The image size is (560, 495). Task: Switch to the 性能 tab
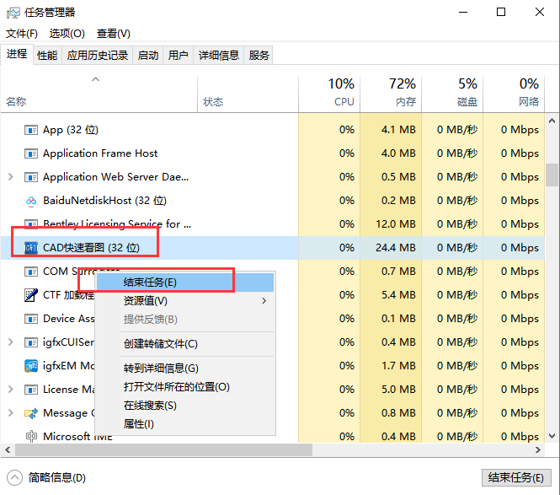(47, 56)
